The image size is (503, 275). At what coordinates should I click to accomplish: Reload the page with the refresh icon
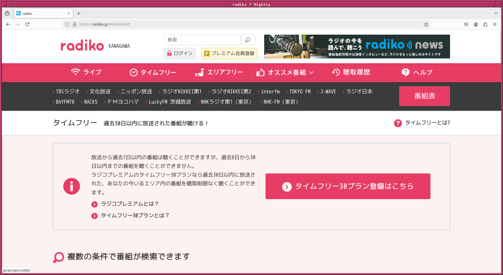coord(27,24)
